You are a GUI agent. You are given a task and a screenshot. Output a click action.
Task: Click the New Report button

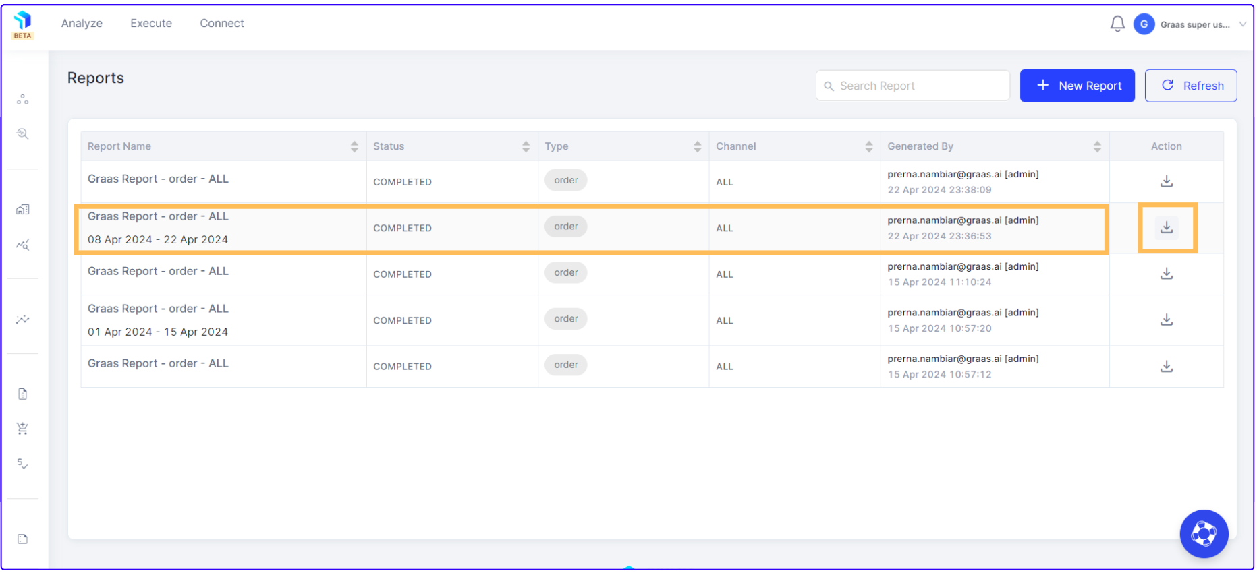tap(1077, 86)
